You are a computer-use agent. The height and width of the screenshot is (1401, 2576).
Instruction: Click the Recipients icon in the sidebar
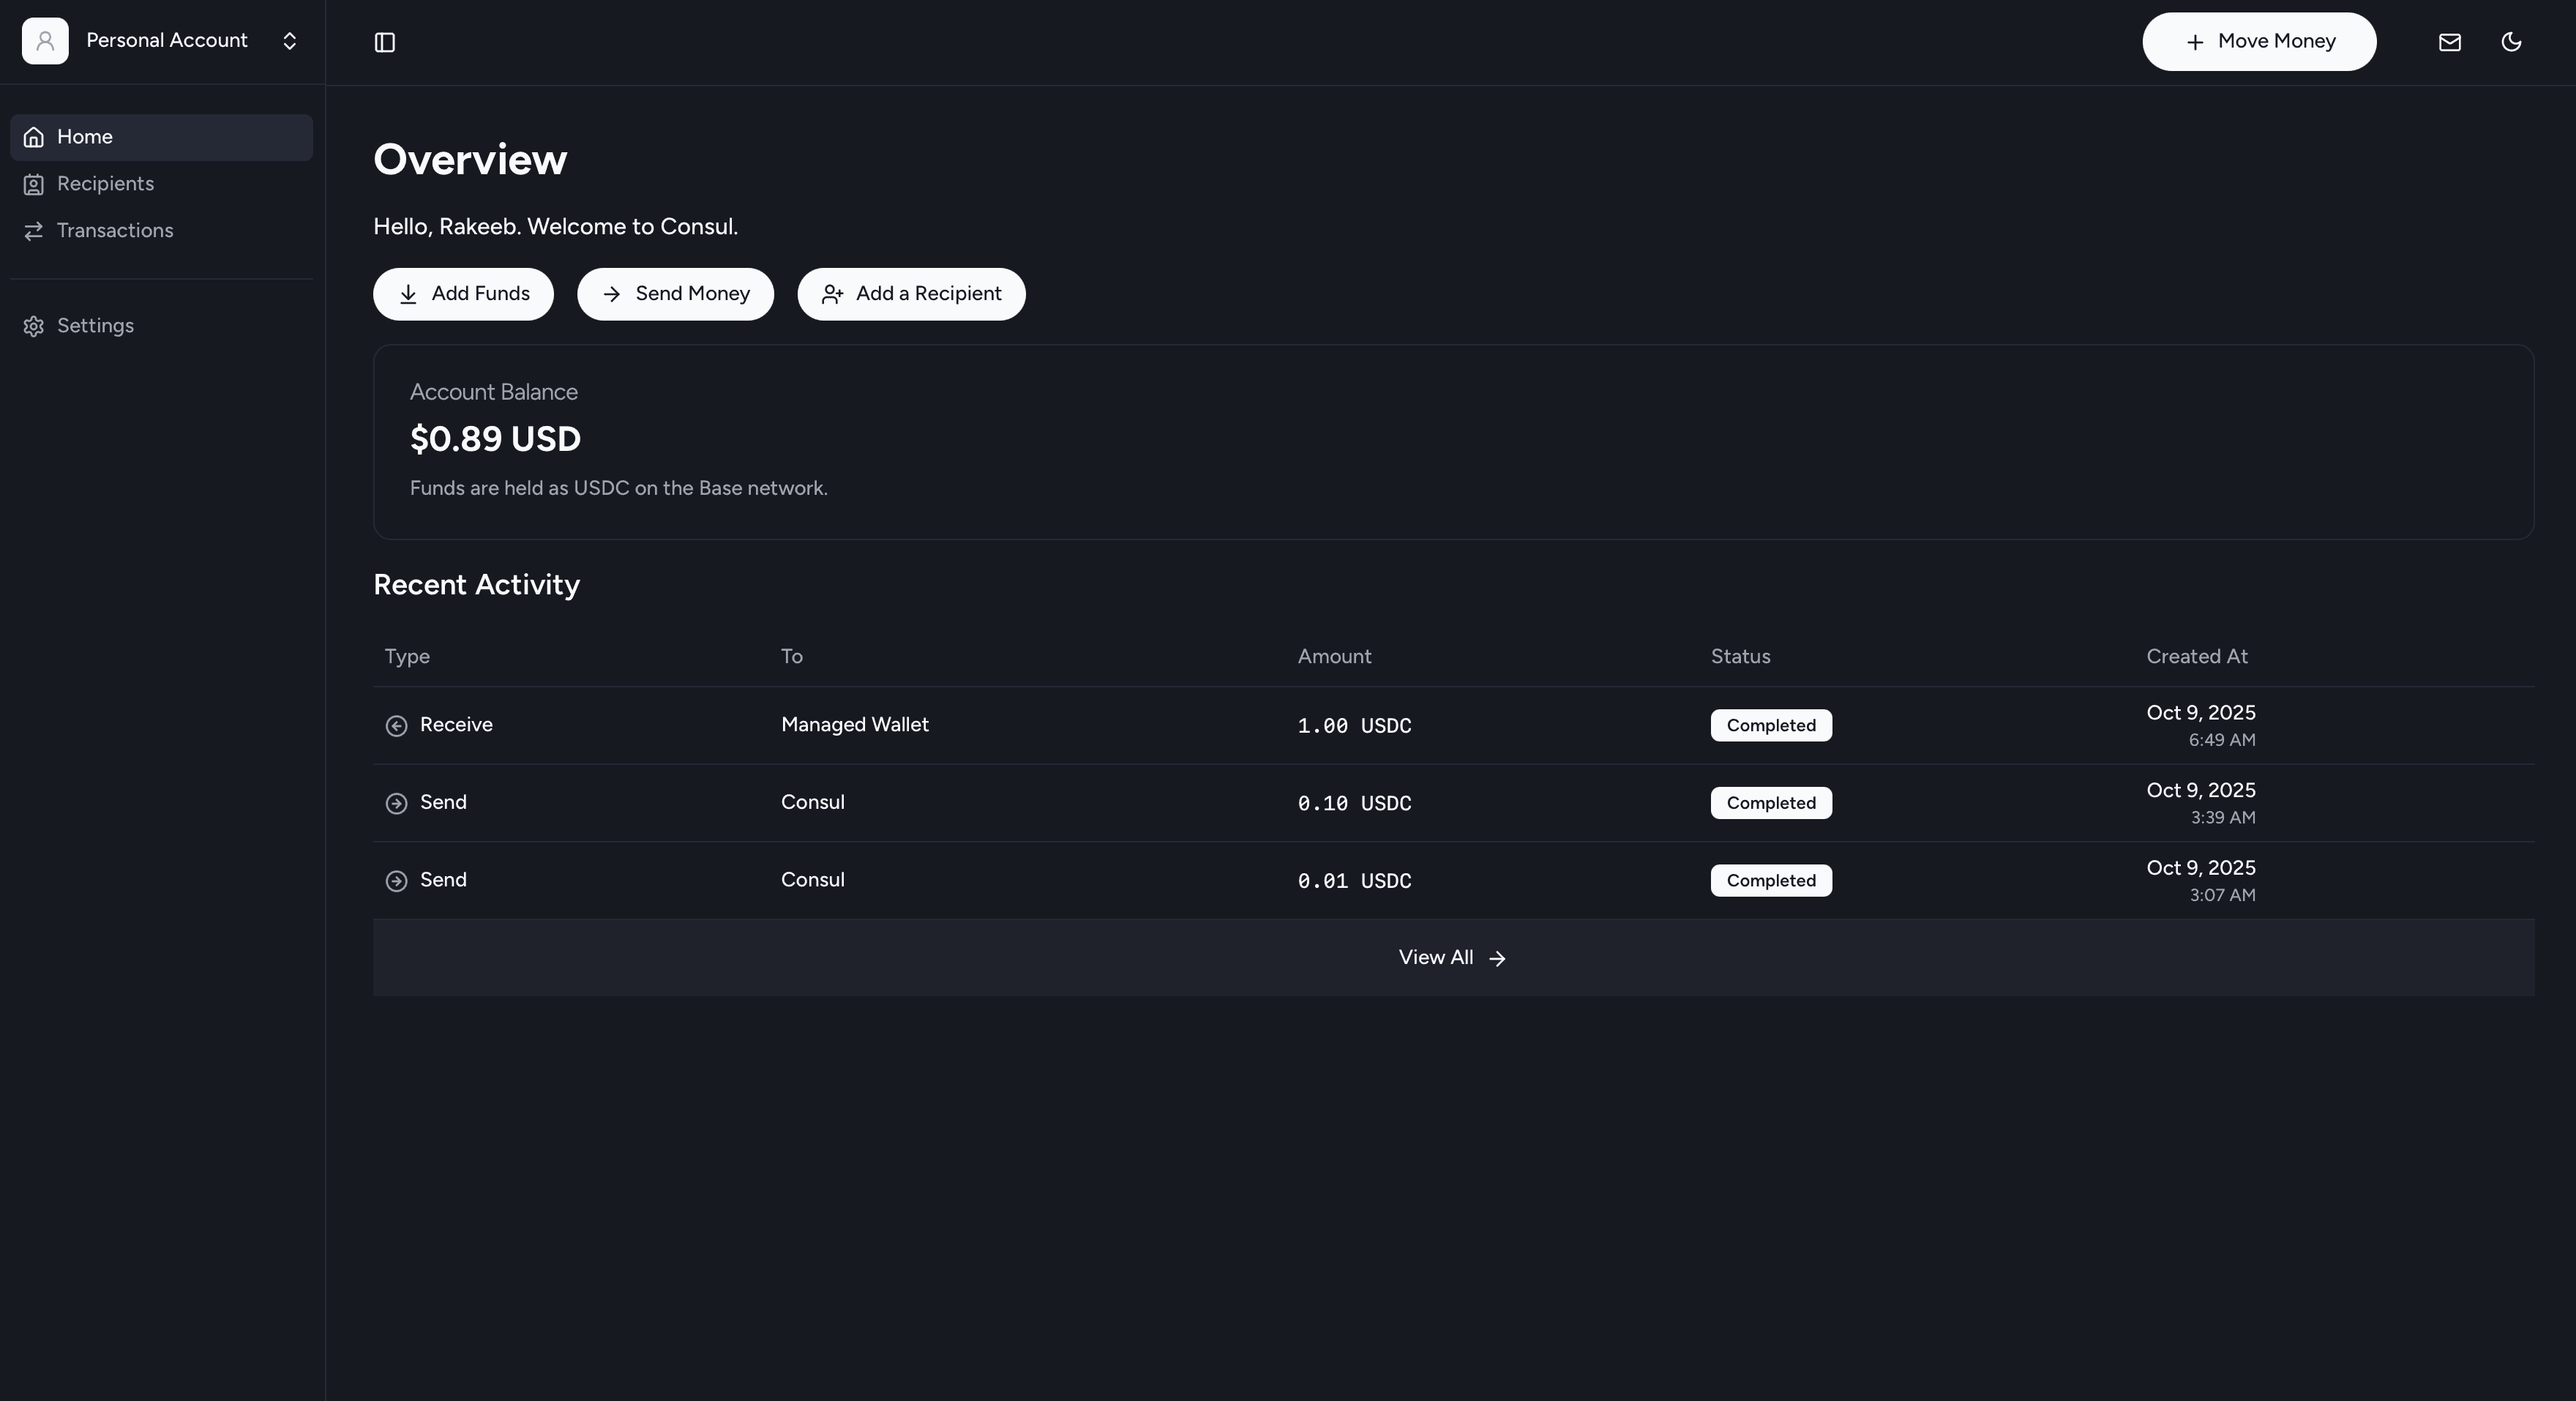pos(34,184)
